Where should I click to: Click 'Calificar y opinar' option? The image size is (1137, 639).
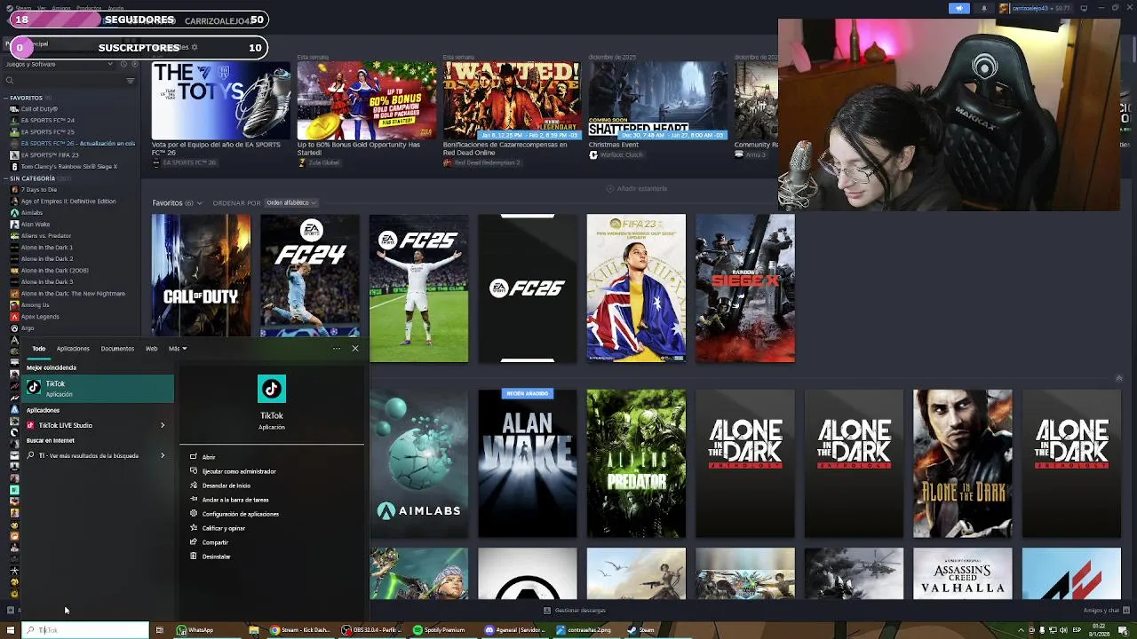tap(223, 528)
